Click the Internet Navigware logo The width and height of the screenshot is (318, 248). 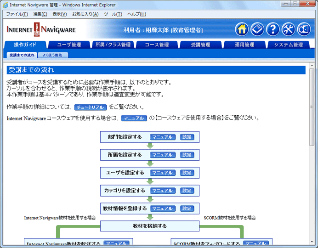point(41,29)
